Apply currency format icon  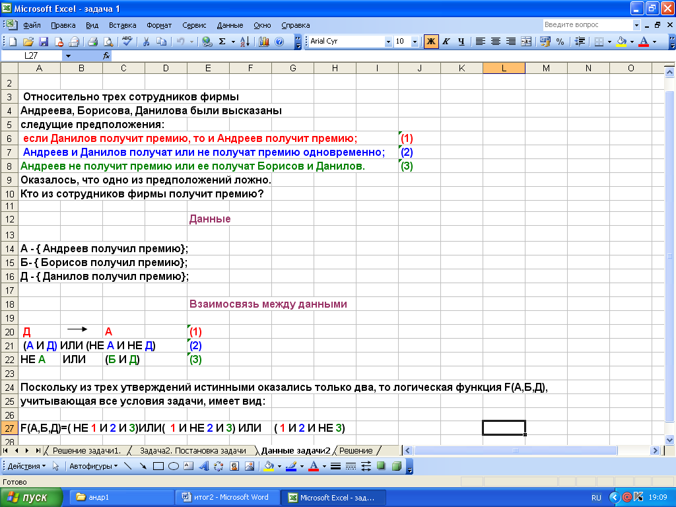pyautogui.click(x=545, y=42)
